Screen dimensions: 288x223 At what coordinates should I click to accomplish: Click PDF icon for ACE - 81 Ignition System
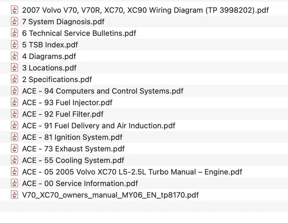point(14,137)
